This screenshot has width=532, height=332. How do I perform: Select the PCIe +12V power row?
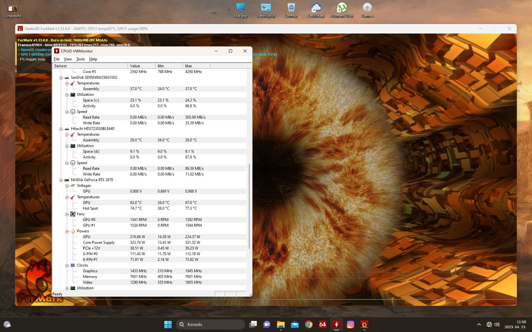pos(149,248)
